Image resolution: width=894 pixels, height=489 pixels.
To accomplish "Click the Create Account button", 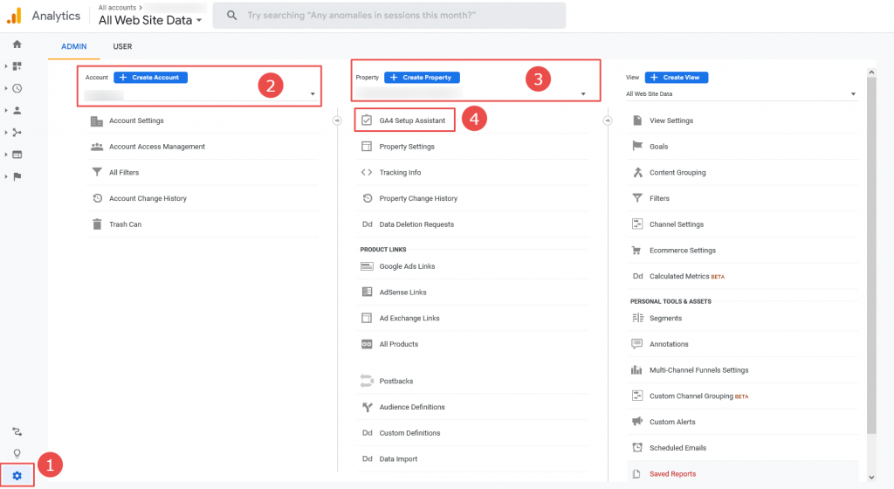I will tap(150, 78).
